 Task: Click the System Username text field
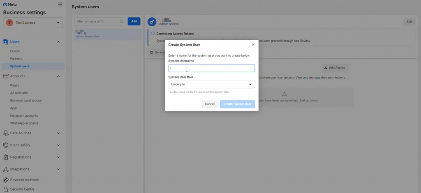(212, 68)
